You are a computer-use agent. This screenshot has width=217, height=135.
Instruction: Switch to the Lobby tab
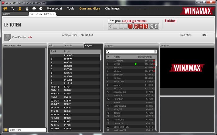pos(15,14)
